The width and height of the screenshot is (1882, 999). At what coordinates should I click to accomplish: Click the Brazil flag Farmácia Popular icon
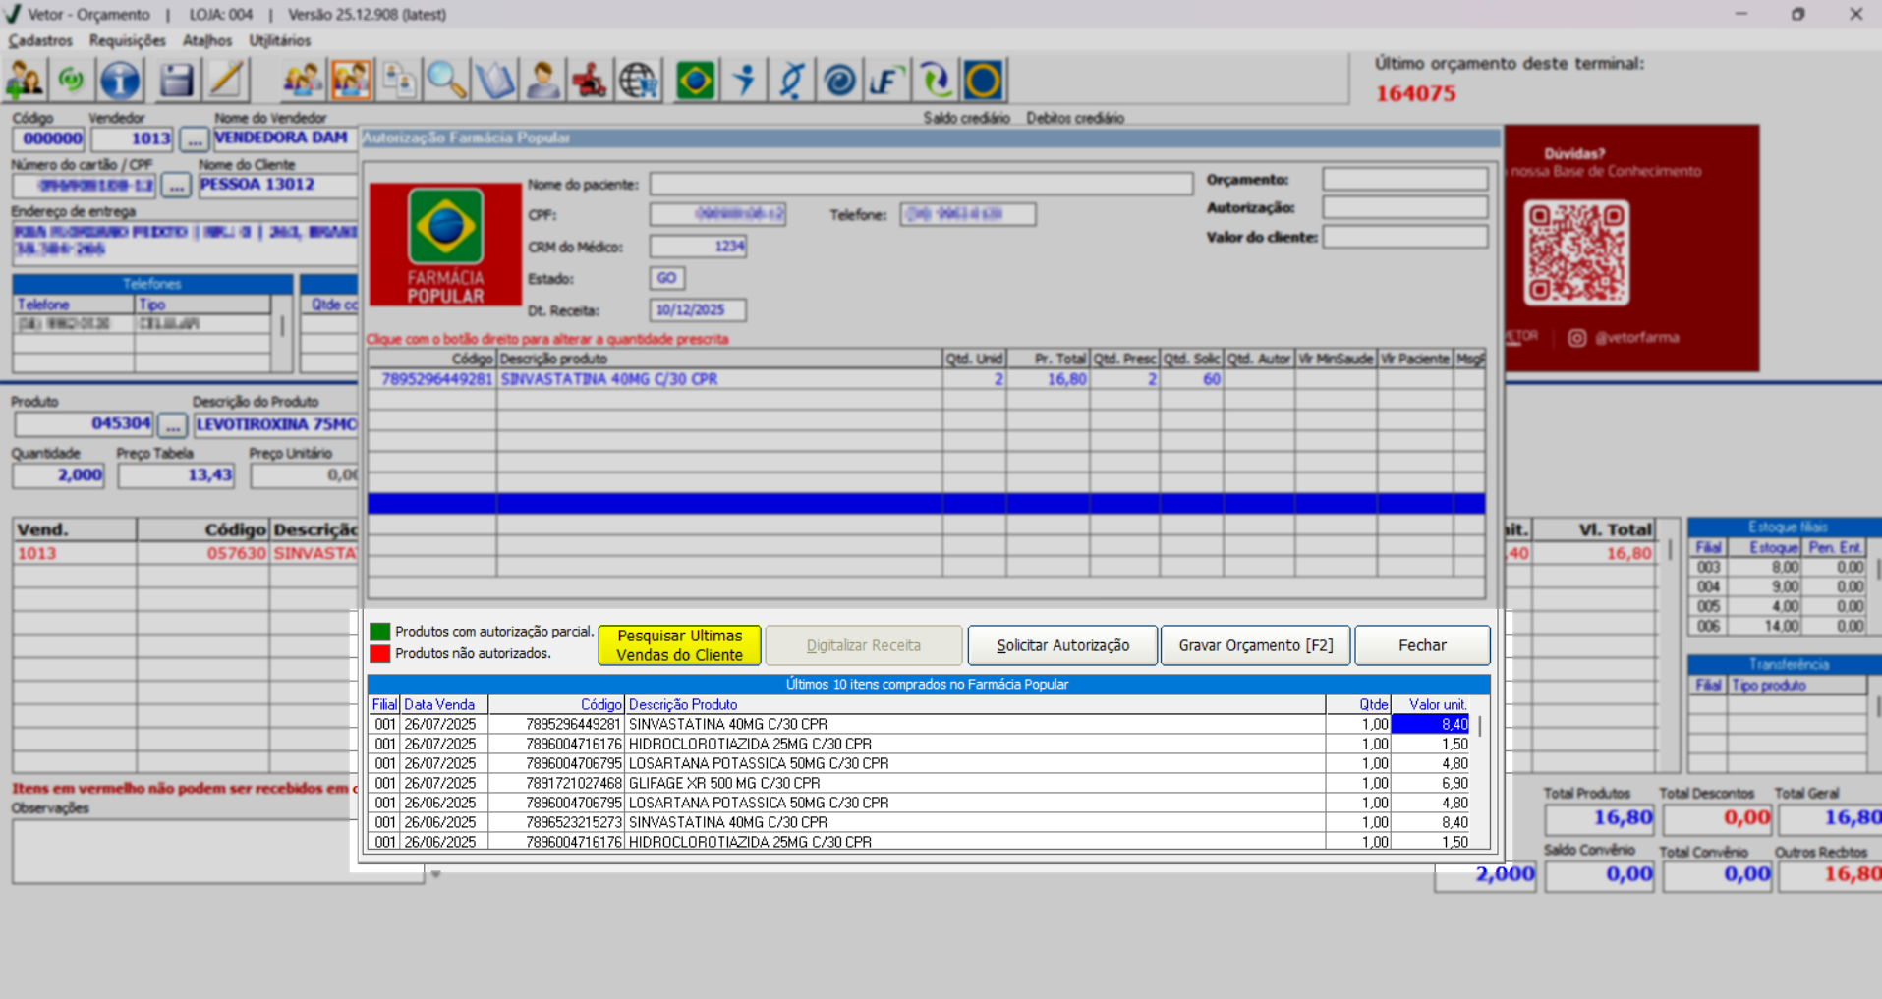[695, 81]
